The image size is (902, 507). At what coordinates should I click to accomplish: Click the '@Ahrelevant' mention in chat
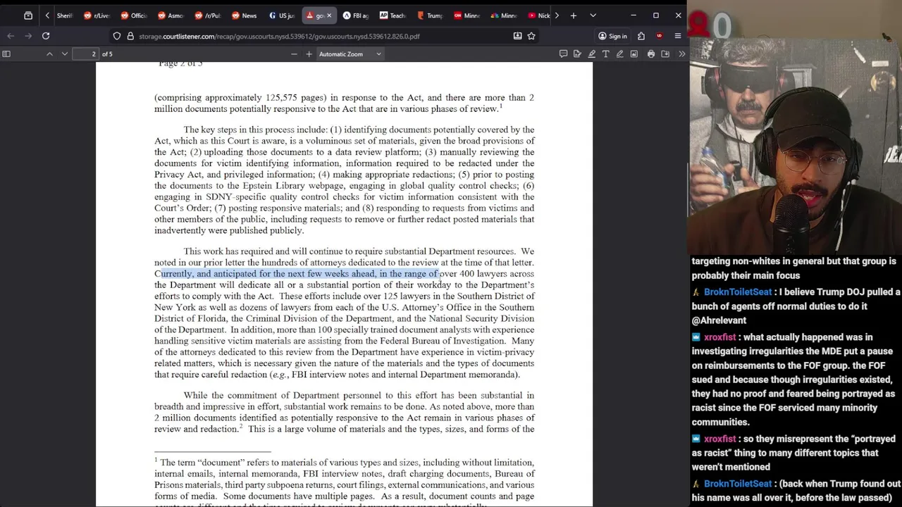tap(719, 321)
